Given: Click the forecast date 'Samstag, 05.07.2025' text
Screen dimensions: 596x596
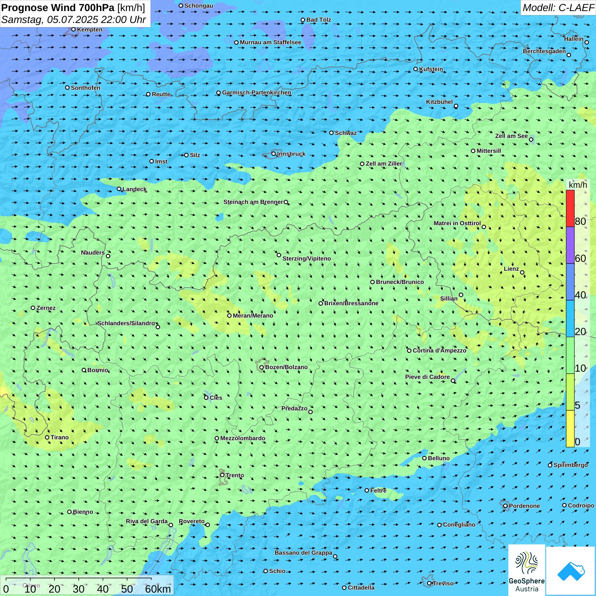Looking at the screenshot, I should point(50,20).
